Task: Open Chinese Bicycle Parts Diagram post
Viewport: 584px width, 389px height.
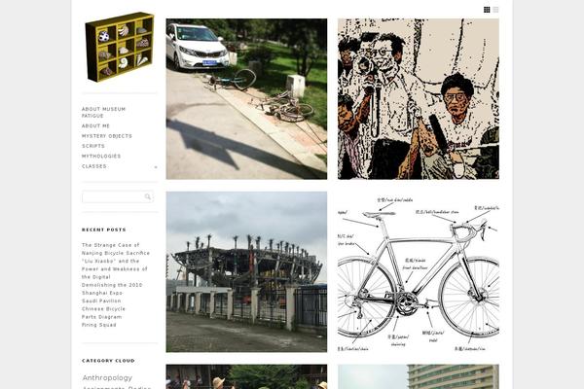Action: click(x=103, y=313)
